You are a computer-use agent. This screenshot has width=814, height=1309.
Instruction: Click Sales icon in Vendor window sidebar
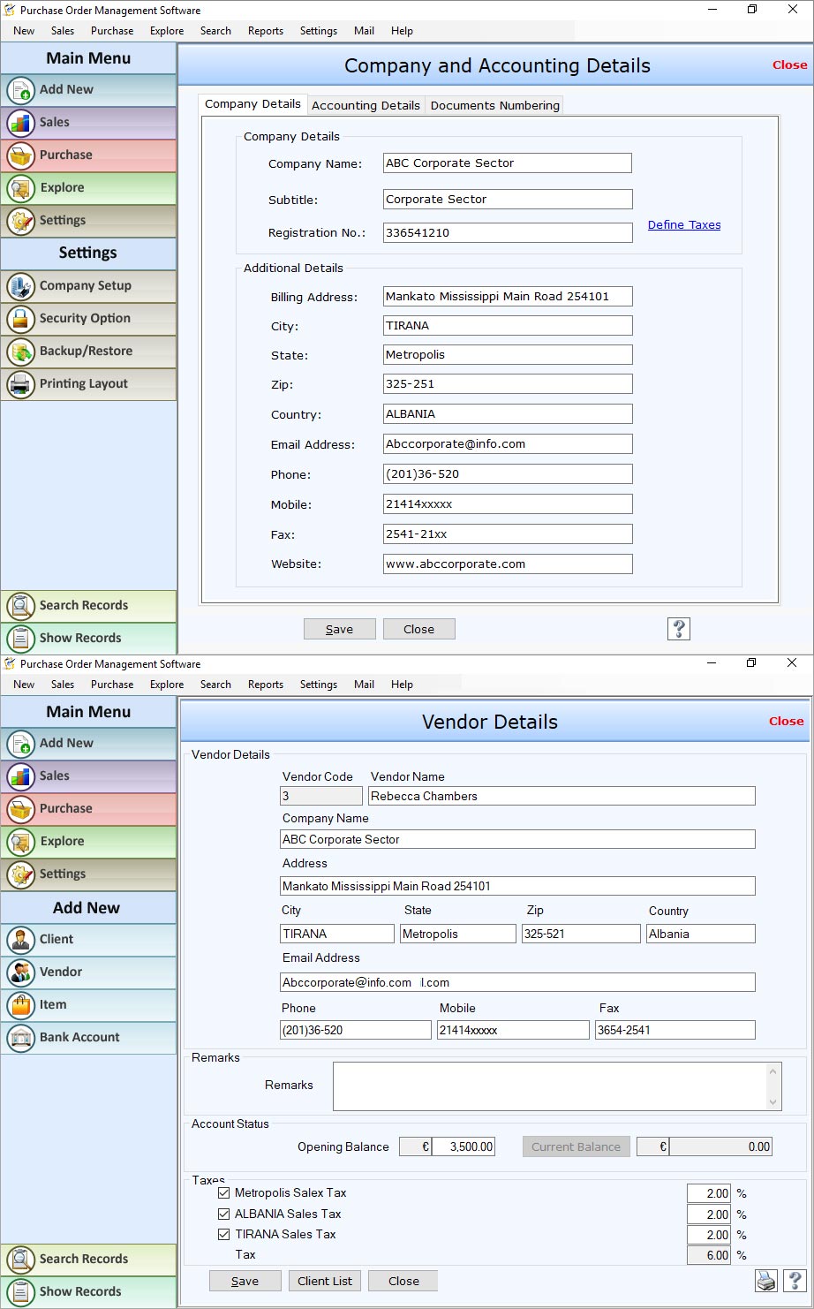pyautogui.click(x=20, y=776)
